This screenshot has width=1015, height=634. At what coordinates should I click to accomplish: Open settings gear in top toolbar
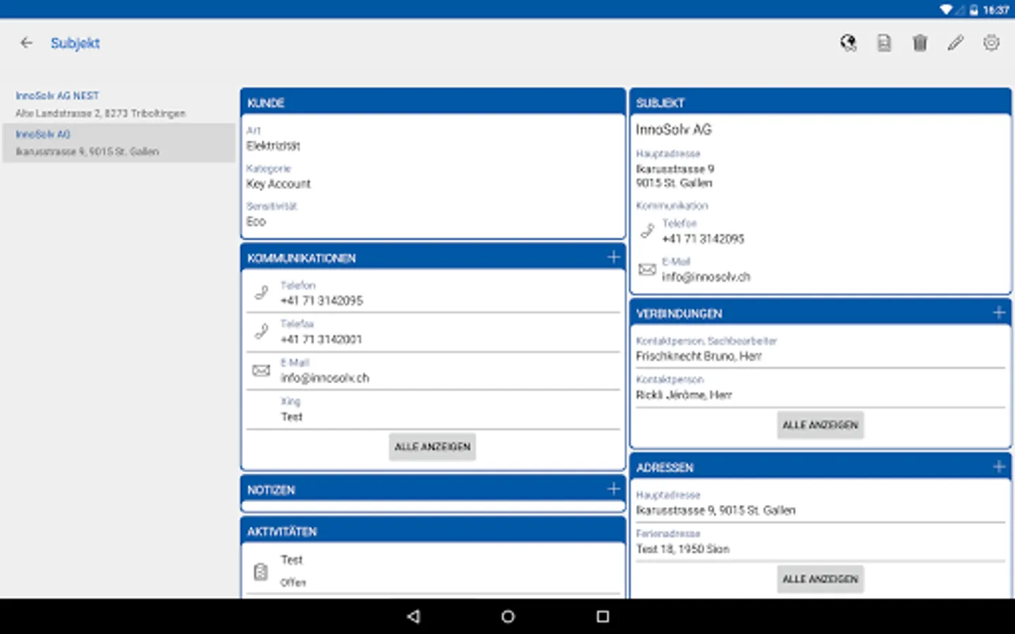991,43
